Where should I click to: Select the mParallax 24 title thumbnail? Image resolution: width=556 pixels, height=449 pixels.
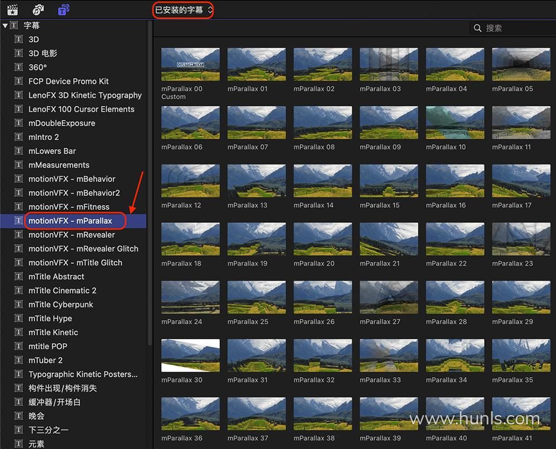click(x=191, y=297)
